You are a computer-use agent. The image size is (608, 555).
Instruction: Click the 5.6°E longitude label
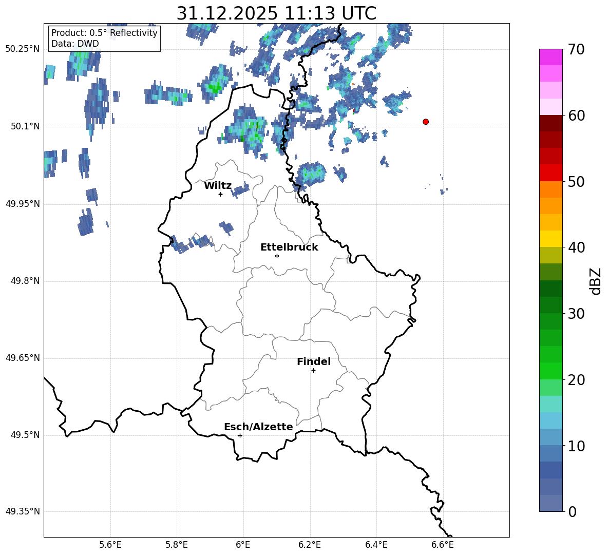click(110, 545)
